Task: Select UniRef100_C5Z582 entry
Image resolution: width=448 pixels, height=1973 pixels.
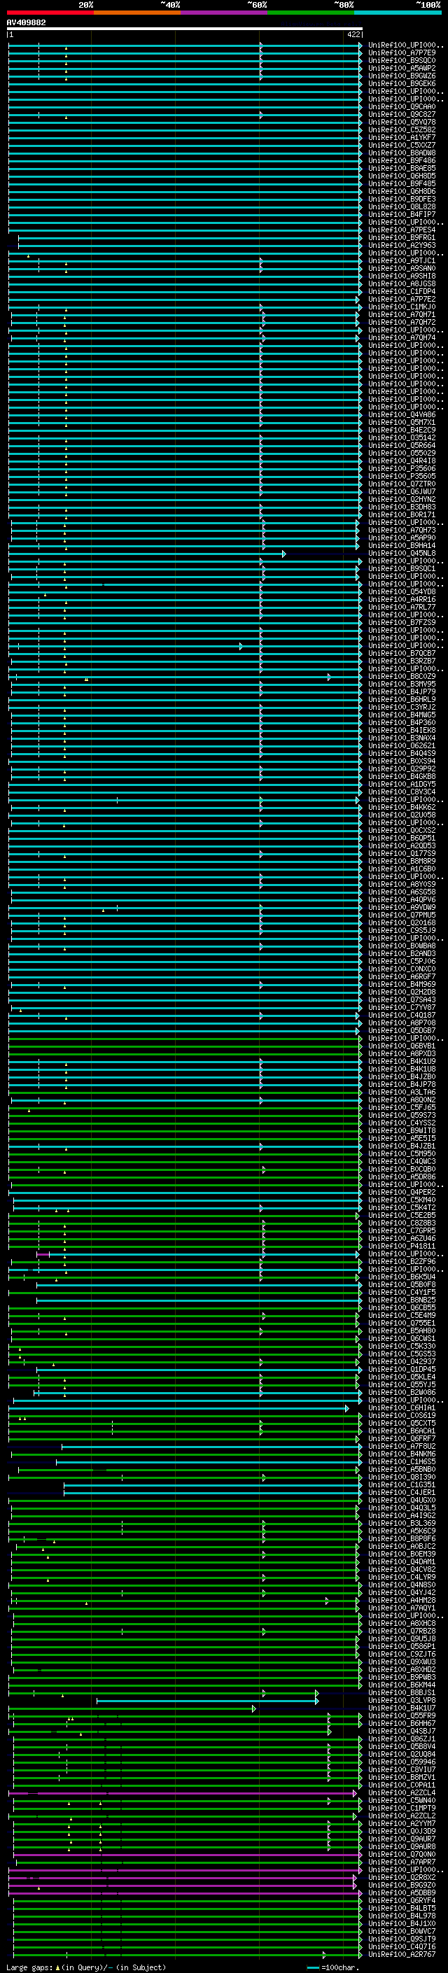Action: click(x=401, y=129)
